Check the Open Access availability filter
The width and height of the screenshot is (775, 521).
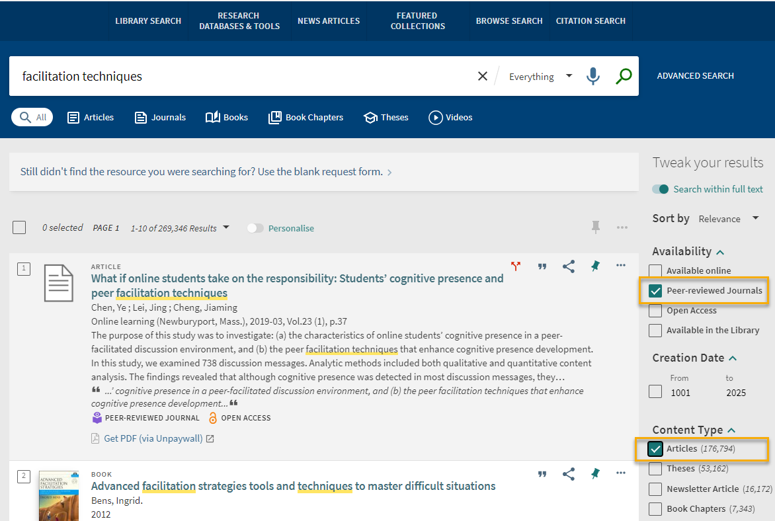click(x=655, y=310)
